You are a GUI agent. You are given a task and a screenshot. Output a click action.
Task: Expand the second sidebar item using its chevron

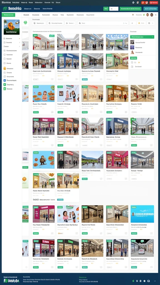click(x=19, y=43)
